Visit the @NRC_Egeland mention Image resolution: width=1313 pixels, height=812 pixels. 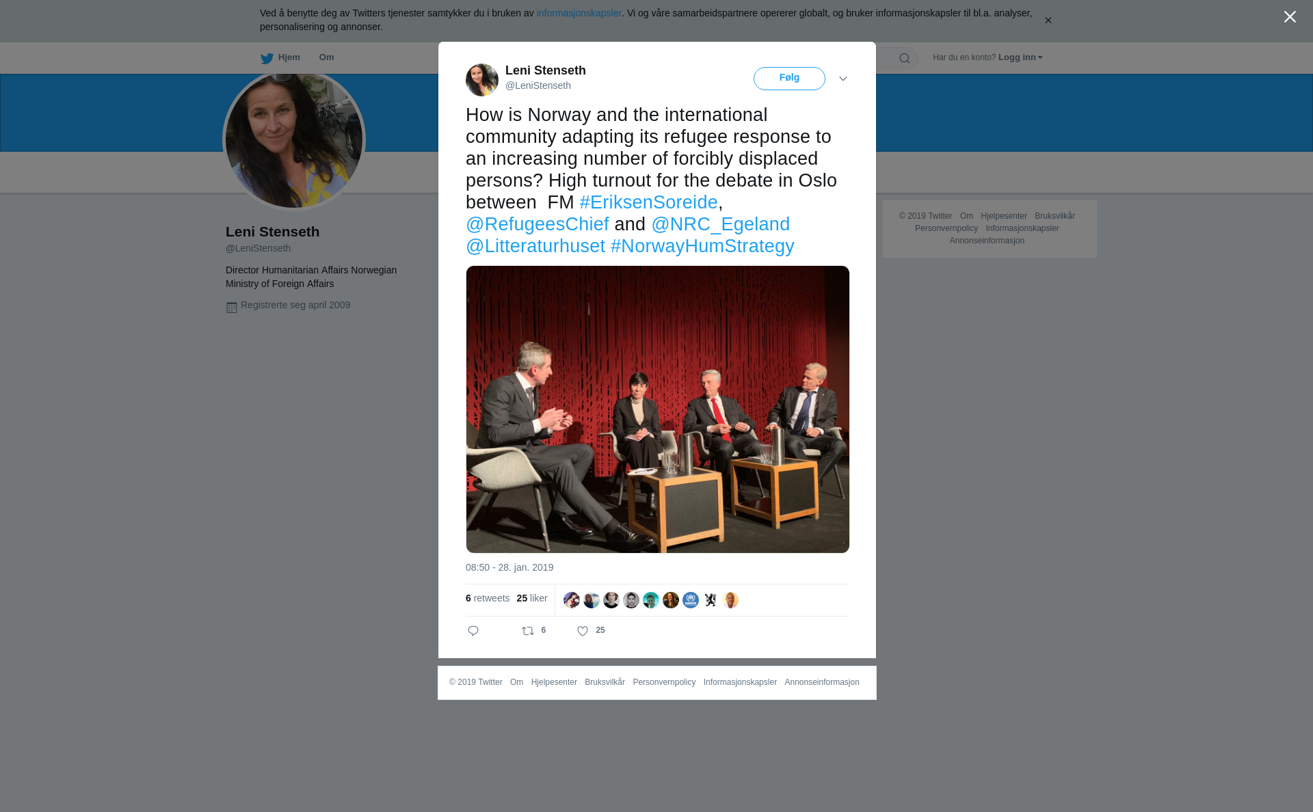720,224
